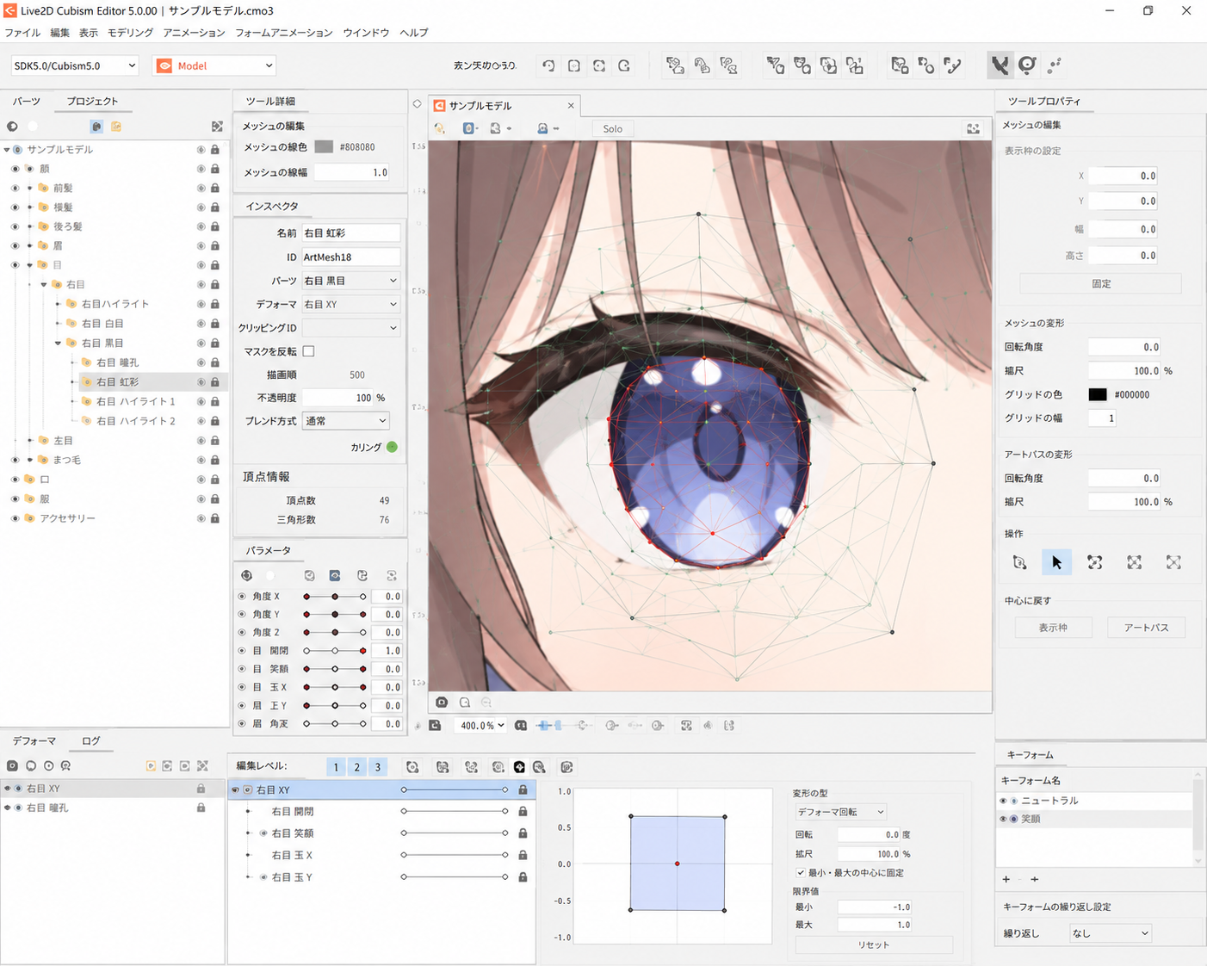Toggle eye icon of ニュートラル keyform
Image resolution: width=1207 pixels, height=966 pixels.
click(x=1003, y=801)
